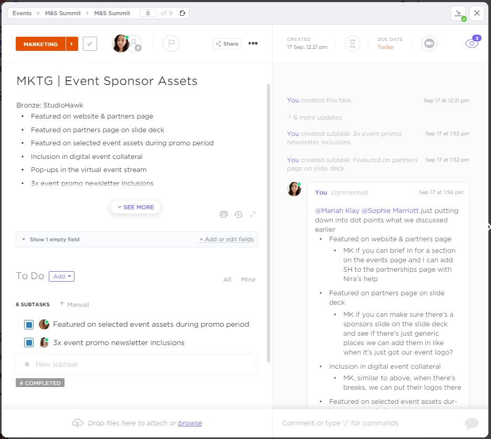This screenshot has height=439, width=491.
Task: Minimize task to tray icon
Action: pyautogui.click(x=458, y=14)
